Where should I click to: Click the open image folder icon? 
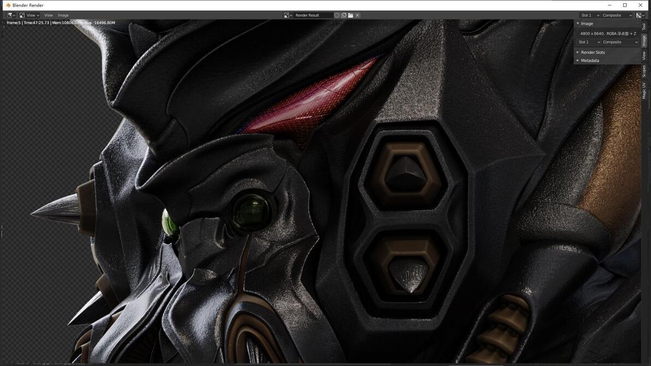[351, 15]
